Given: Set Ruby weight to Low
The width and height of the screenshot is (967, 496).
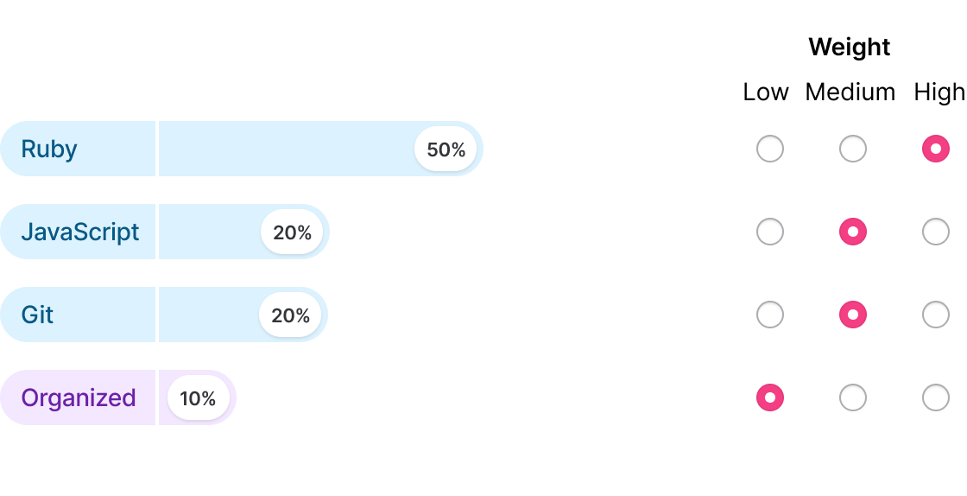Looking at the screenshot, I should [x=769, y=149].
